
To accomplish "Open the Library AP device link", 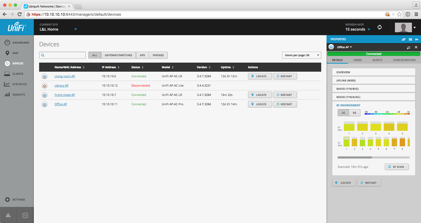I will click(61, 86).
